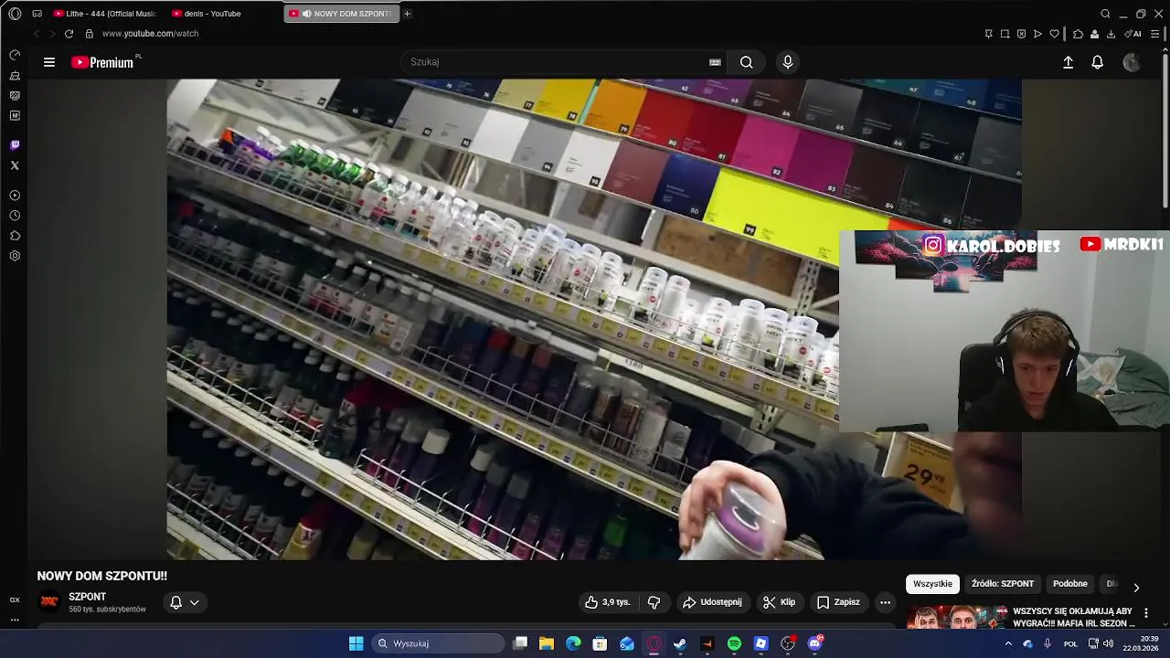Viewport: 1170px width, 658px height.
Task: Open sidebar settings gear icon
Action: [15, 256]
